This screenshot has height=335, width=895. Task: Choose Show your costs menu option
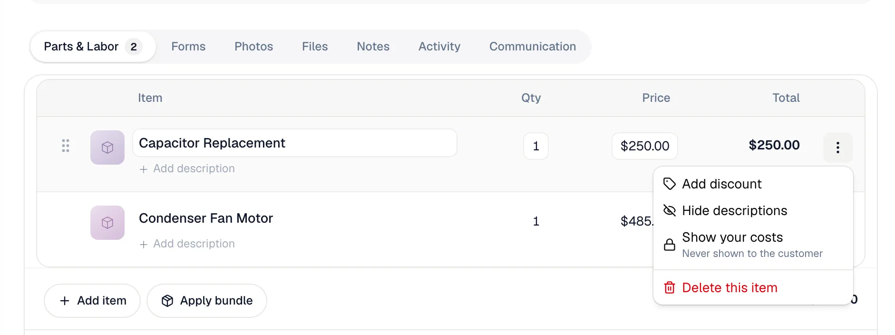tap(753, 245)
